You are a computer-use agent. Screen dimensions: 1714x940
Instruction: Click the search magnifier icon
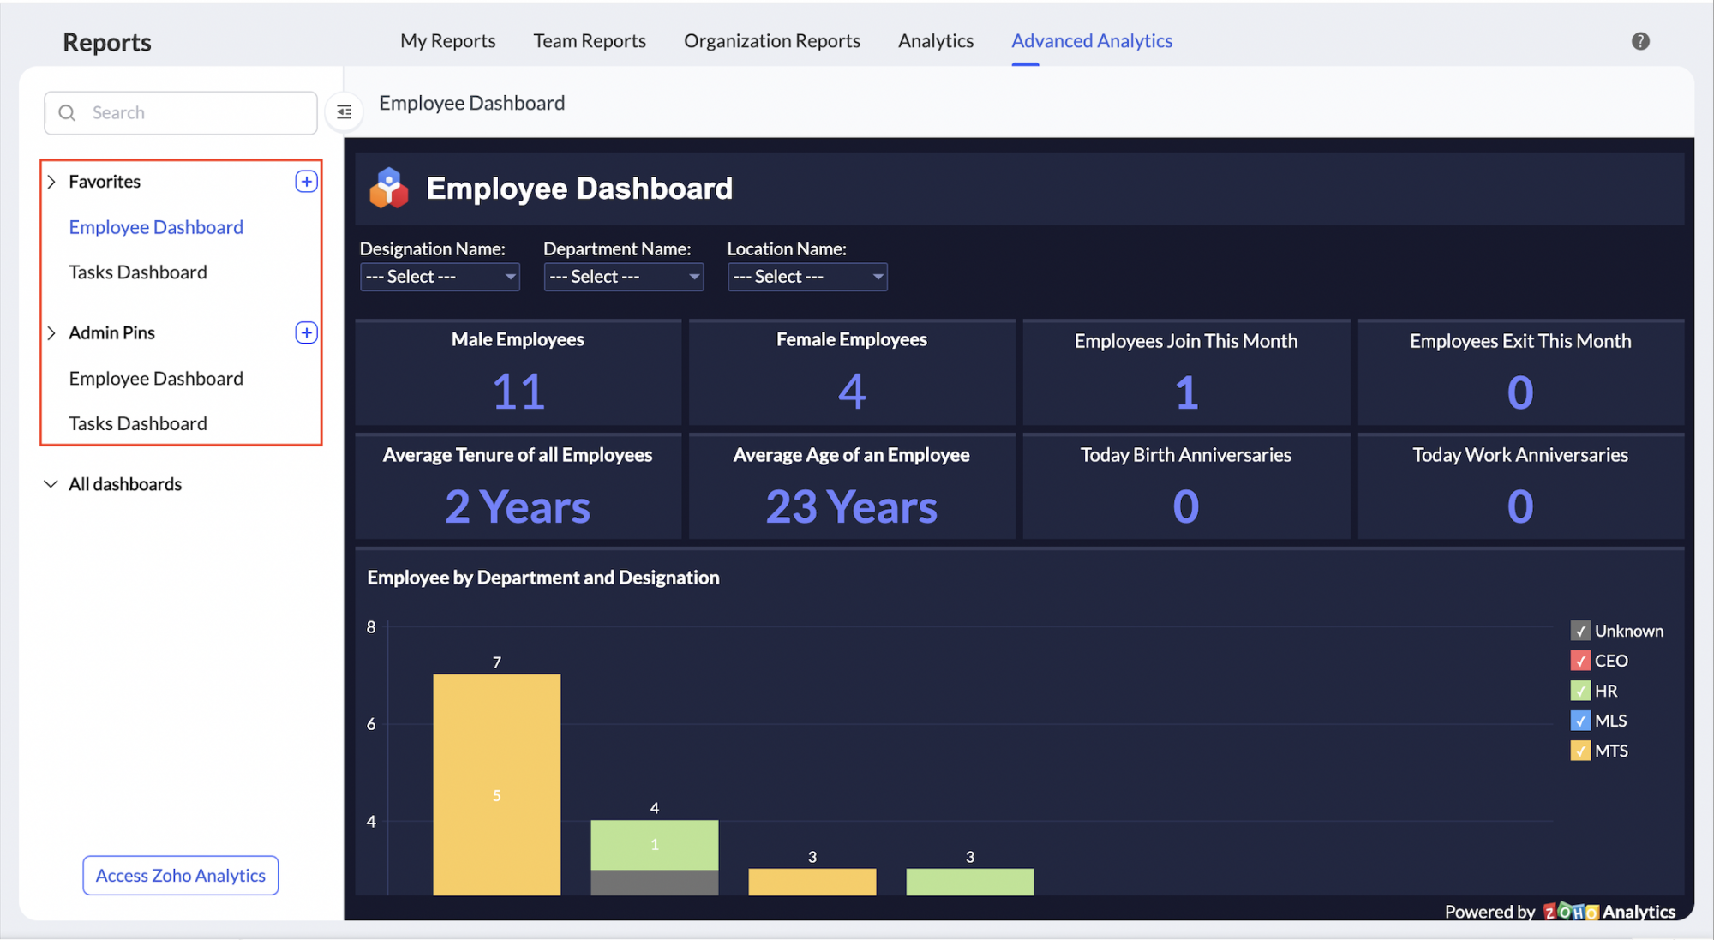tap(67, 113)
